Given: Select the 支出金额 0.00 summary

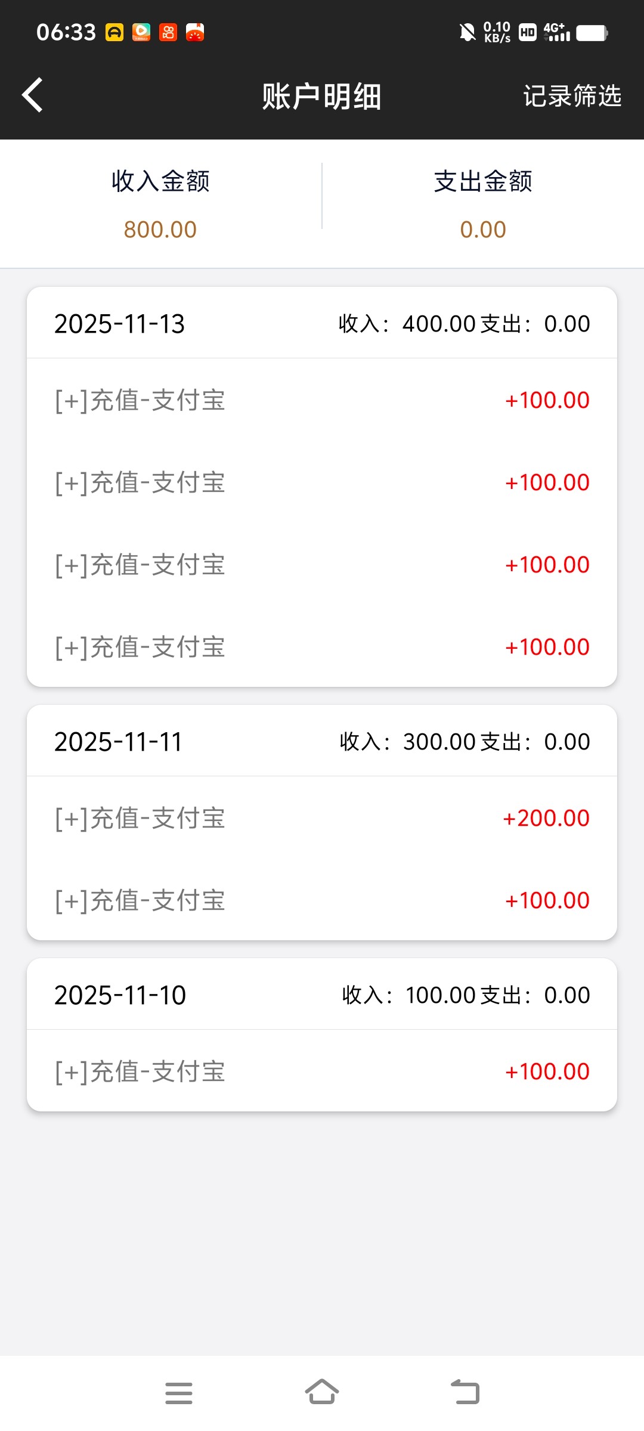Looking at the screenshot, I should 483,204.
